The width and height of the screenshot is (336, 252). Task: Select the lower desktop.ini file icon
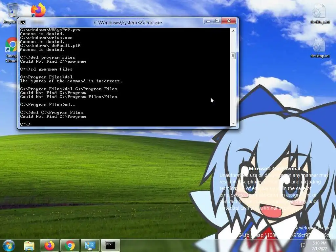(320, 48)
